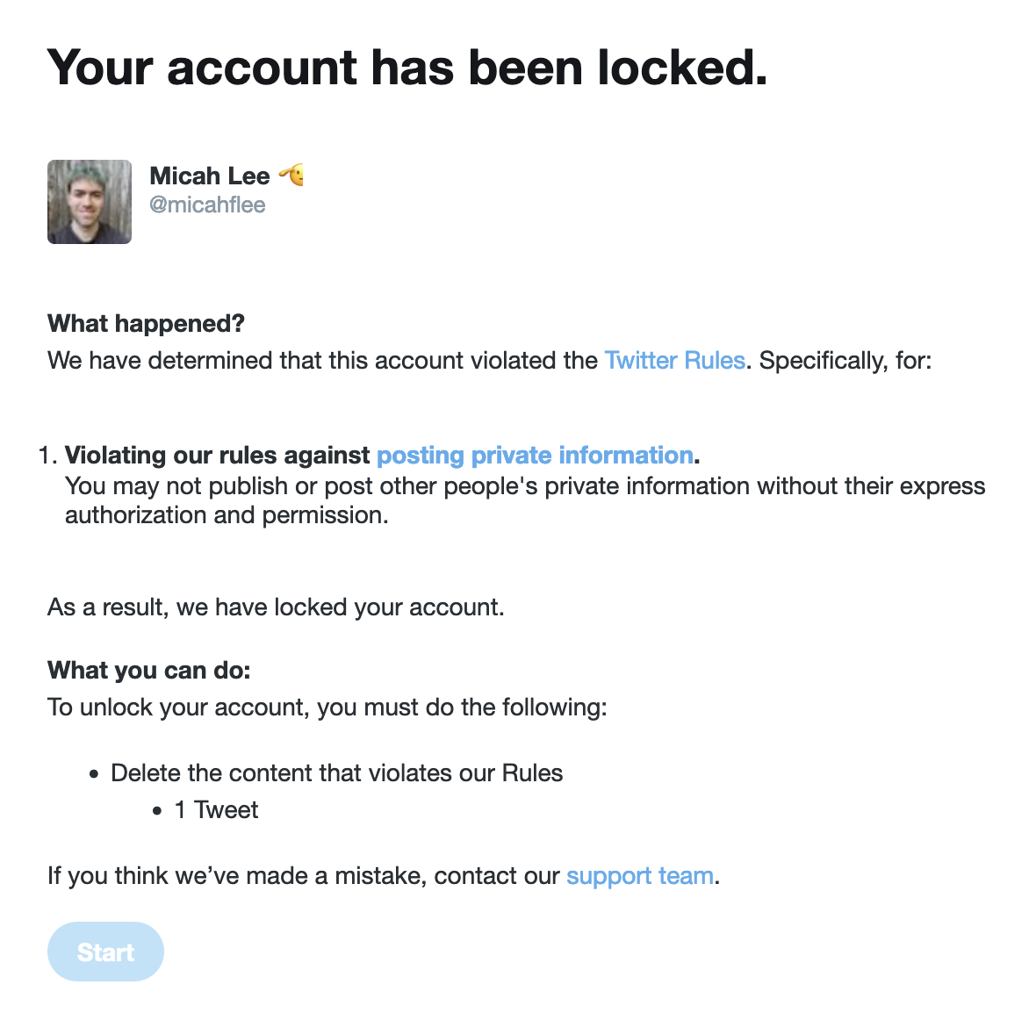
Task: Click the numbered list marker 1.
Action: [47, 456]
